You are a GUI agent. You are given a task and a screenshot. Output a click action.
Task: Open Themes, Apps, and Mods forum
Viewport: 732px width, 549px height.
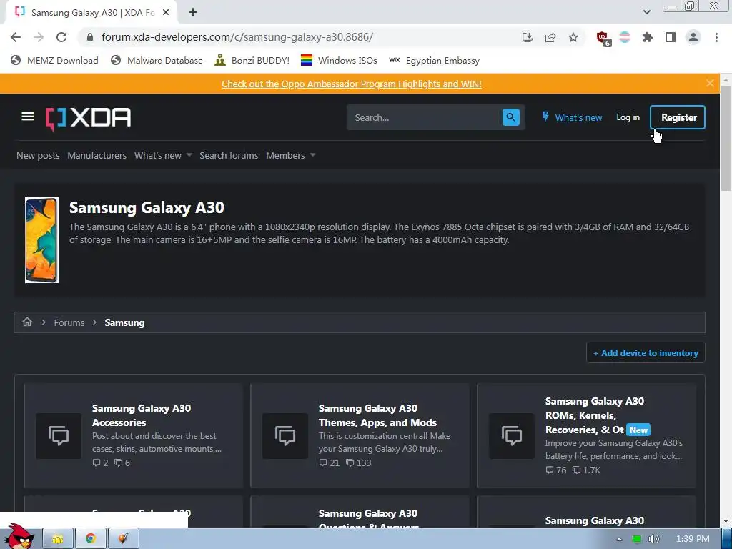click(377, 415)
